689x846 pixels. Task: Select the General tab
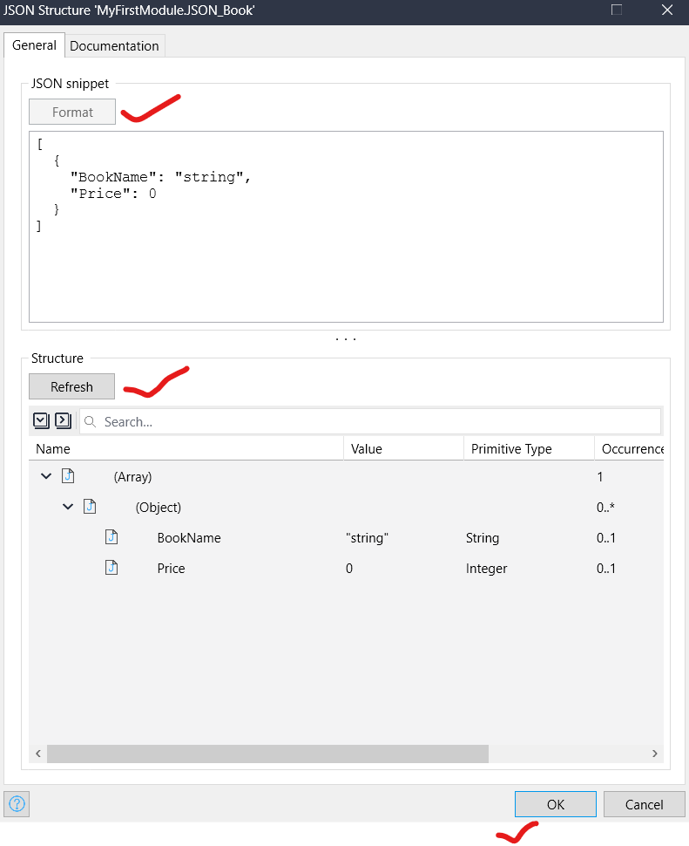click(x=34, y=45)
